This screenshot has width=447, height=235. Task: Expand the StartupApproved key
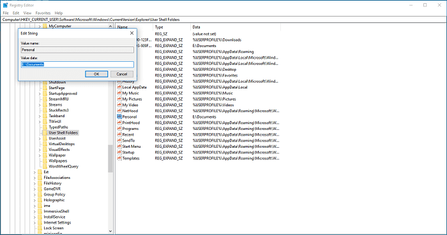40,94
